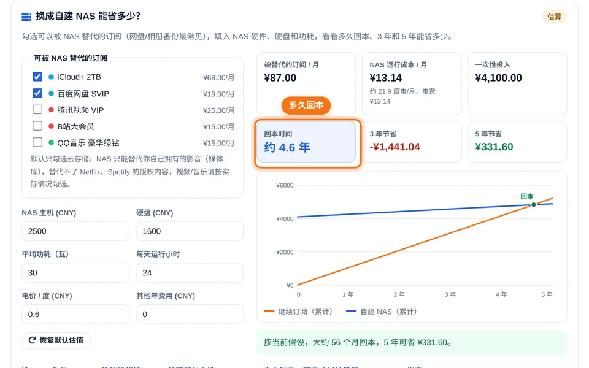The width and height of the screenshot is (589, 368).
Task: Tick the QQ音乐 豪华绿钻 checkbox
Action: 37,142
